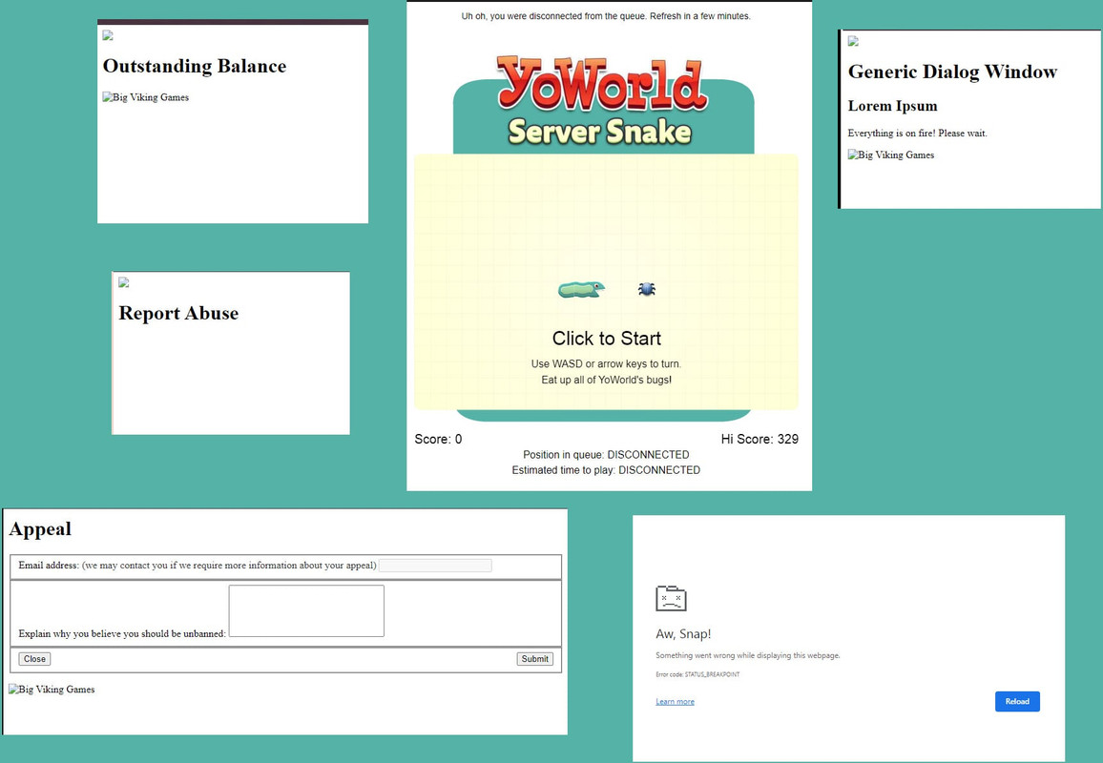The image size is (1103, 763).
Task: Click the 'Aw, Snap!' title
Action: tap(683, 633)
